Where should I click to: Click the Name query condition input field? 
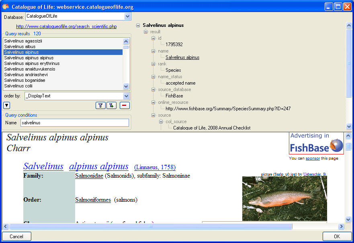click(75, 123)
